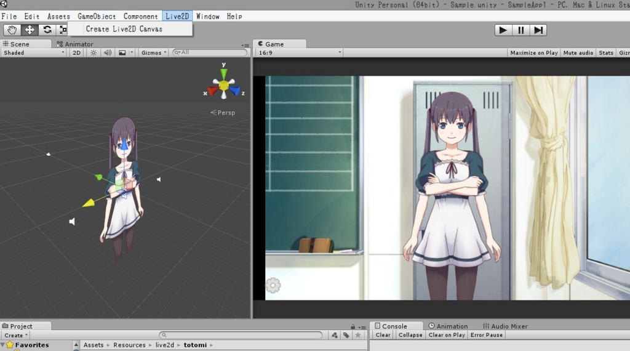630x351 pixels.
Task: Open the 16:9 aspect ratio dropdown
Action: [300, 53]
